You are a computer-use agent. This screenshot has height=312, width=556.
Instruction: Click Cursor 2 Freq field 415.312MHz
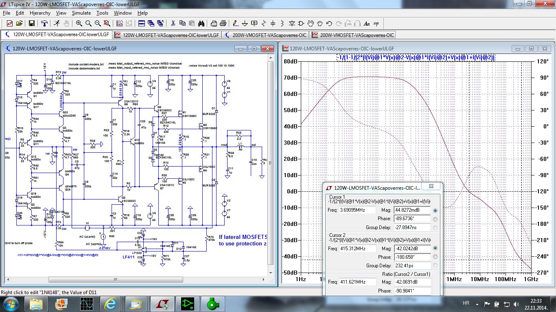358,248
